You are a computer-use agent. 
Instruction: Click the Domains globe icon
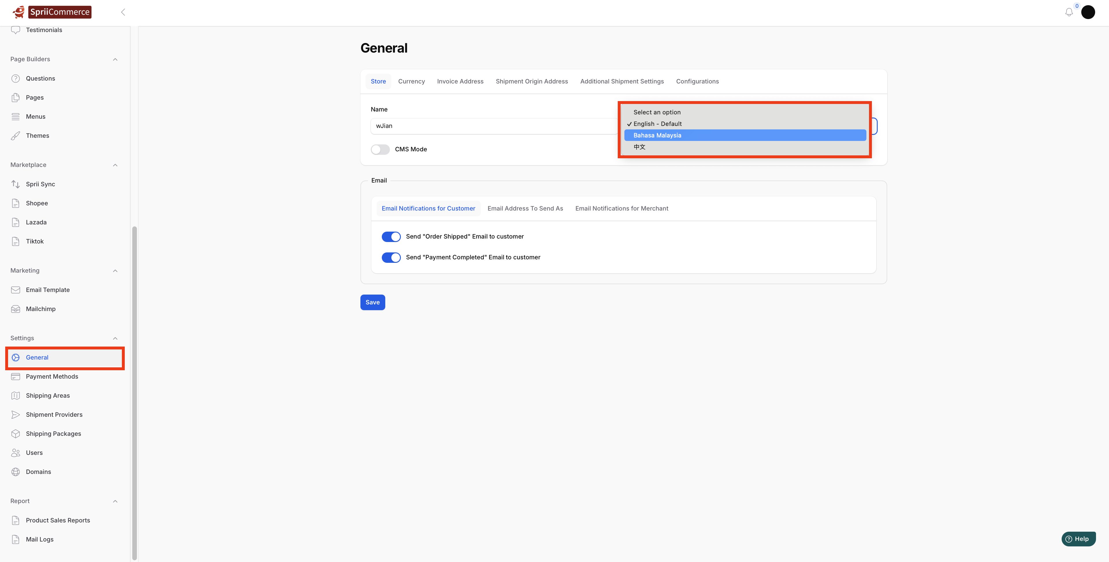coord(16,472)
